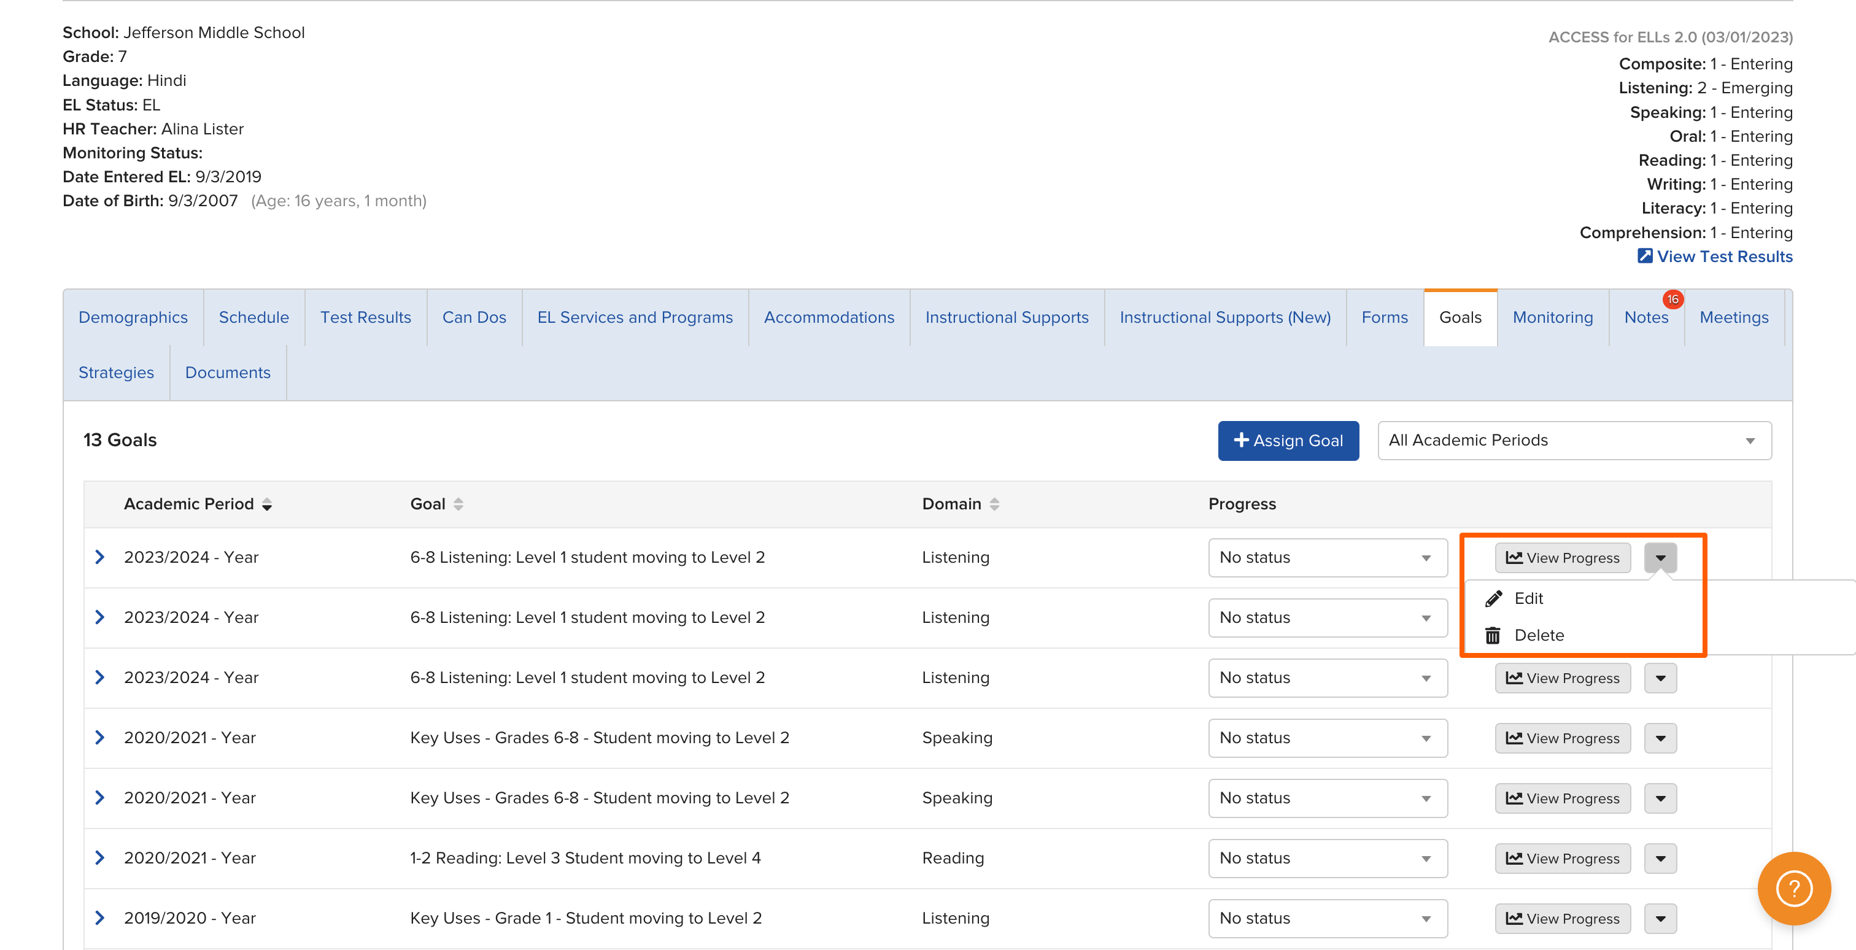Open the All Academic Periods filter dropdown
The height and width of the screenshot is (950, 1856).
(1574, 441)
